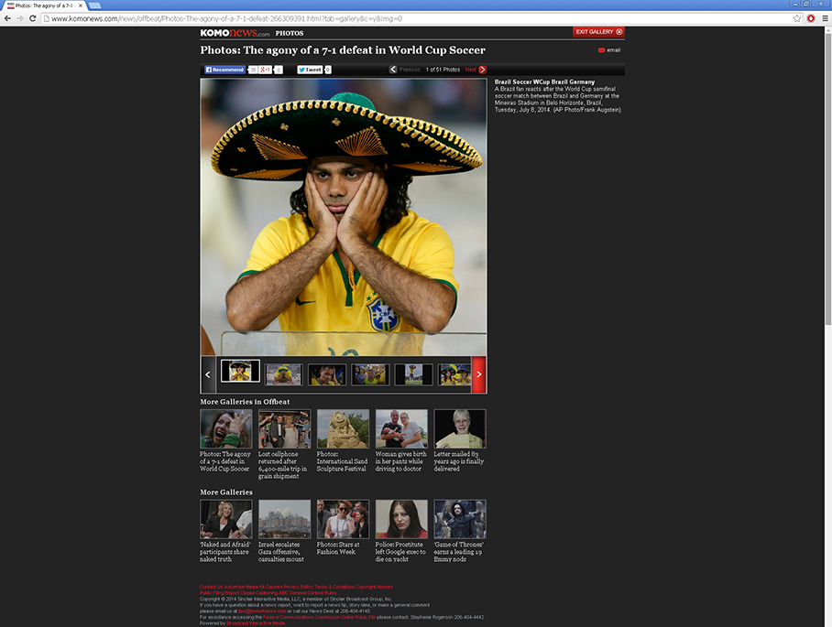
Task: Click the 'Brazil Soccer WCup Brazil Germany' caption title
Action: (544, 82)
